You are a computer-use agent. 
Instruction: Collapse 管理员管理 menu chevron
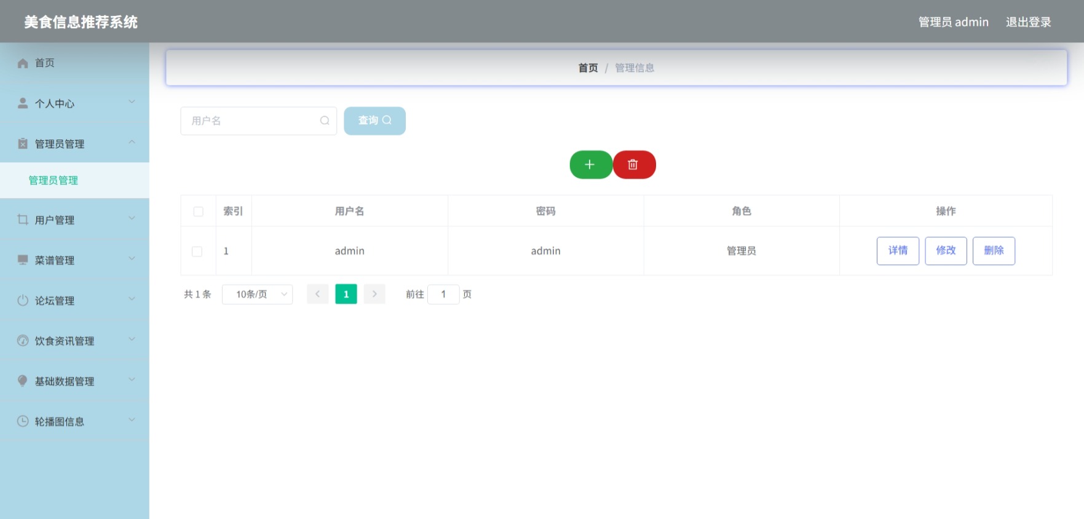pyautogui.click(x=132, y=142)
